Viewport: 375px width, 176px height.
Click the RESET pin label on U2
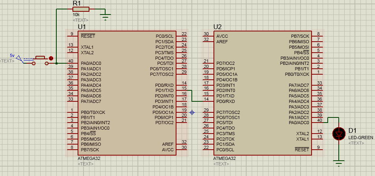pyautogui.click(x=302, y=150)
